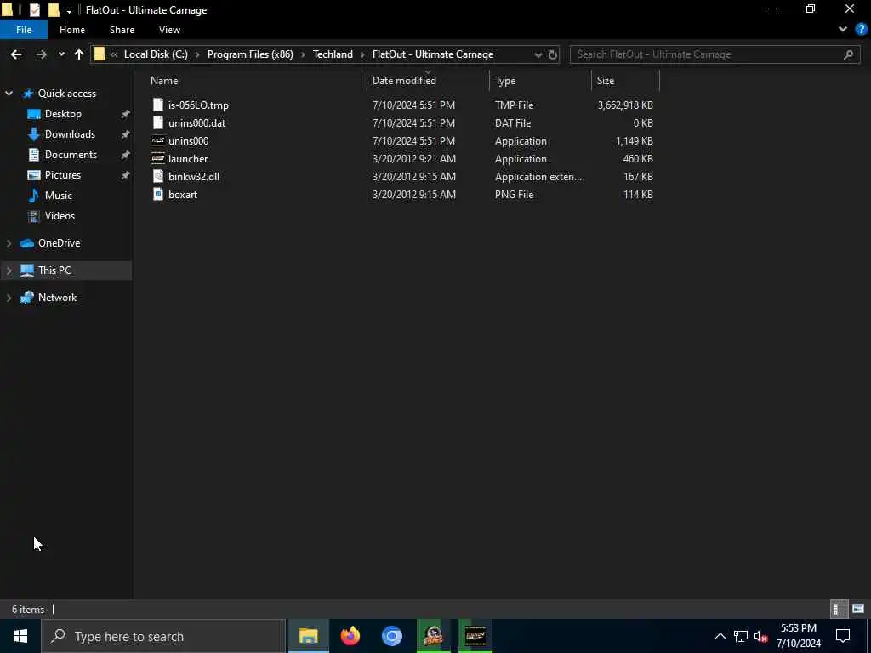Go back with the Back arrow

click(x=16, y=54)
